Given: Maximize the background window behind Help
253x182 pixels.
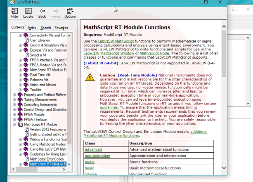Looking at the screenshot, I should coord(234,9).
